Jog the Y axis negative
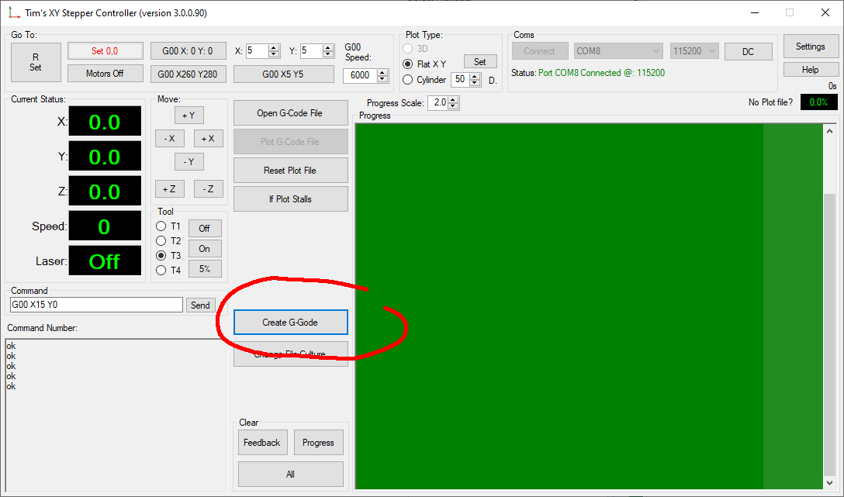The height and width of the screenshot is (497, 844). 189,161
